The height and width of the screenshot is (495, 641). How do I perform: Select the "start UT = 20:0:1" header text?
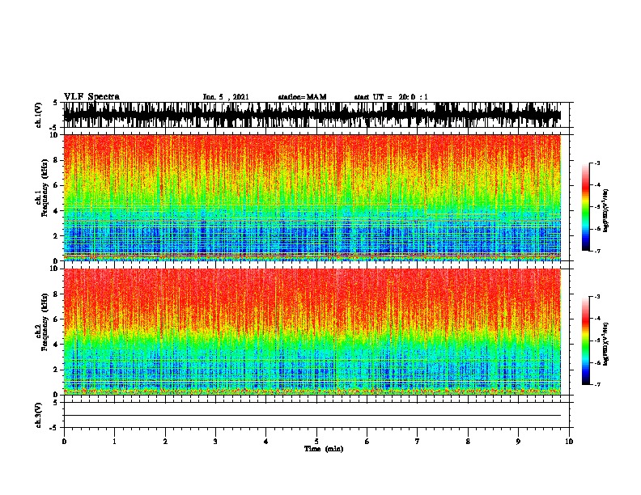tap(391, 97)
